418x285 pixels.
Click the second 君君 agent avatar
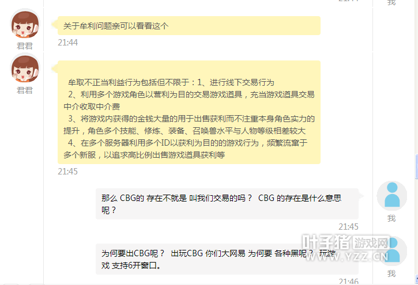point(25,69)
